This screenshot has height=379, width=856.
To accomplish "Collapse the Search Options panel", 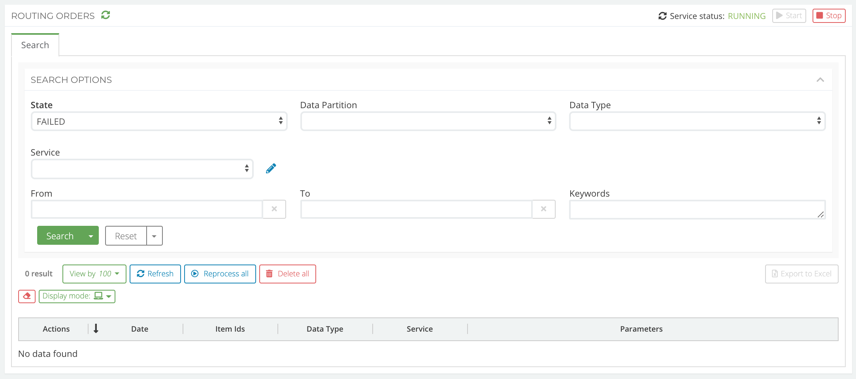I will 820,79.
